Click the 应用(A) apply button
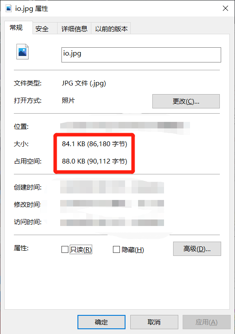The height and width of the screenshot is (334, 235). (x=206, y=322)
